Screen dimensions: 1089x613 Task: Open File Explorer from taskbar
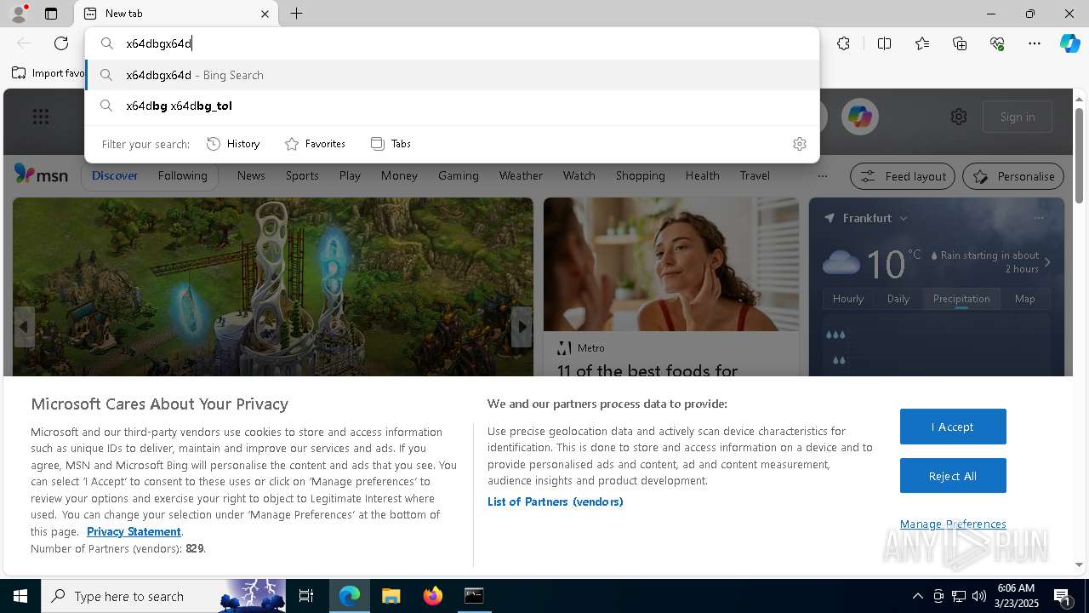(x=391, y=596)
